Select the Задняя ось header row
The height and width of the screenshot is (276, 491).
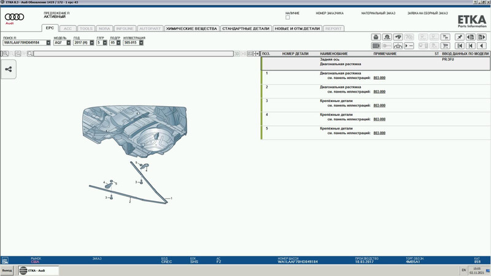click(376, 63)
